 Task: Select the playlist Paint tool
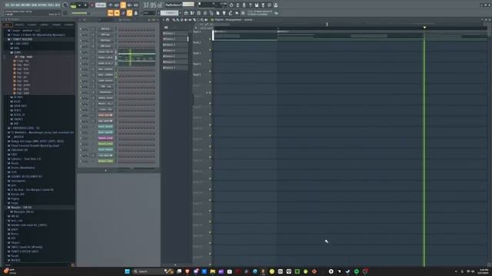point(178,20)
